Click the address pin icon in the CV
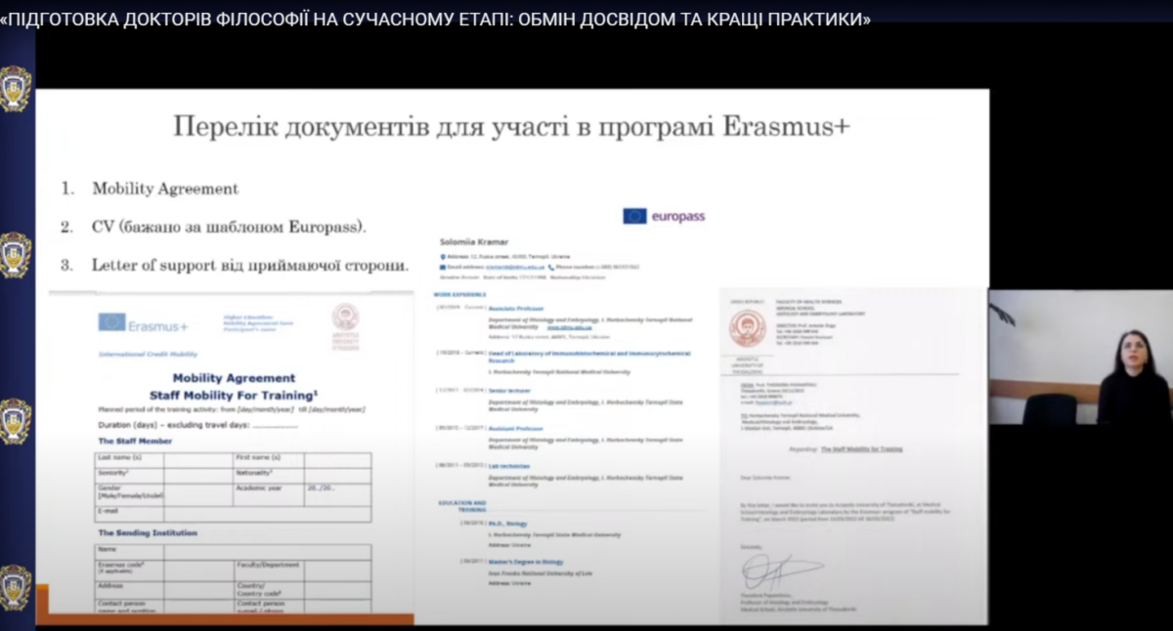Image resolution: width=1173 pixels, height=631 pixels. [x=443, y=257]
